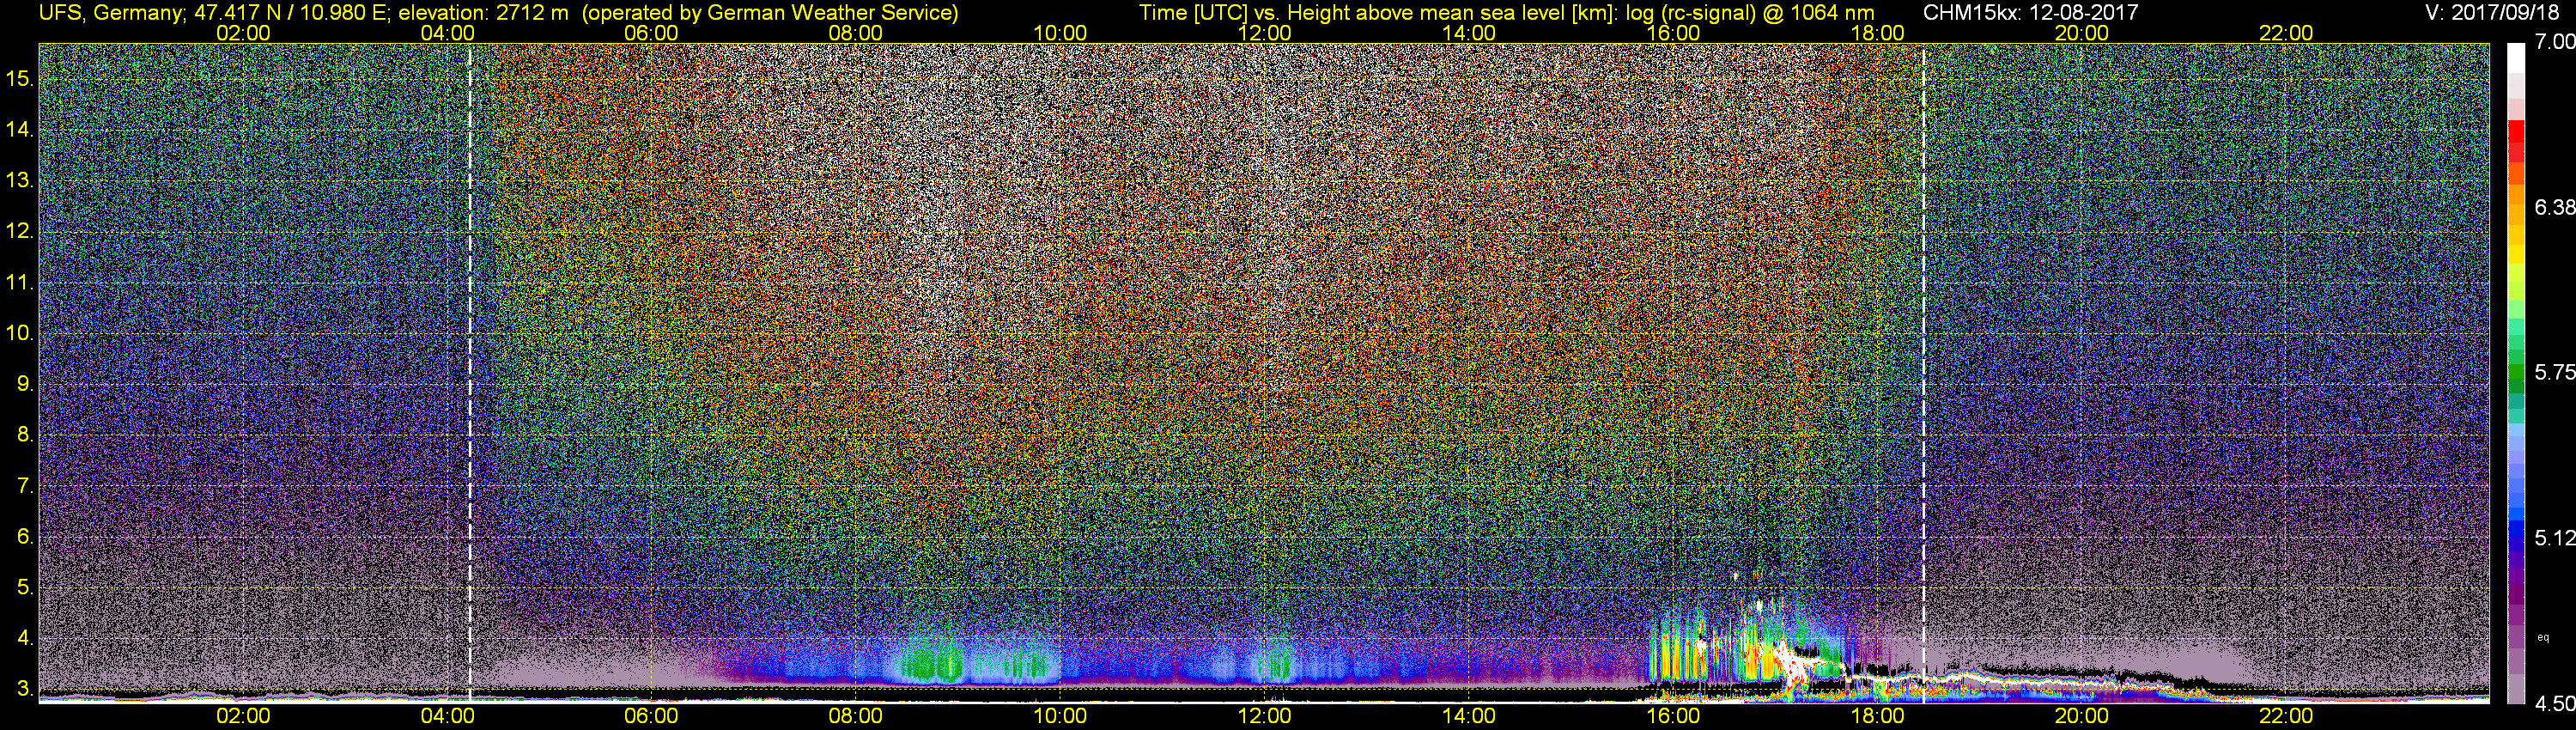2576x730 pixels.
Task: Click the '13.' height axis label
Action: click(20, 180)
